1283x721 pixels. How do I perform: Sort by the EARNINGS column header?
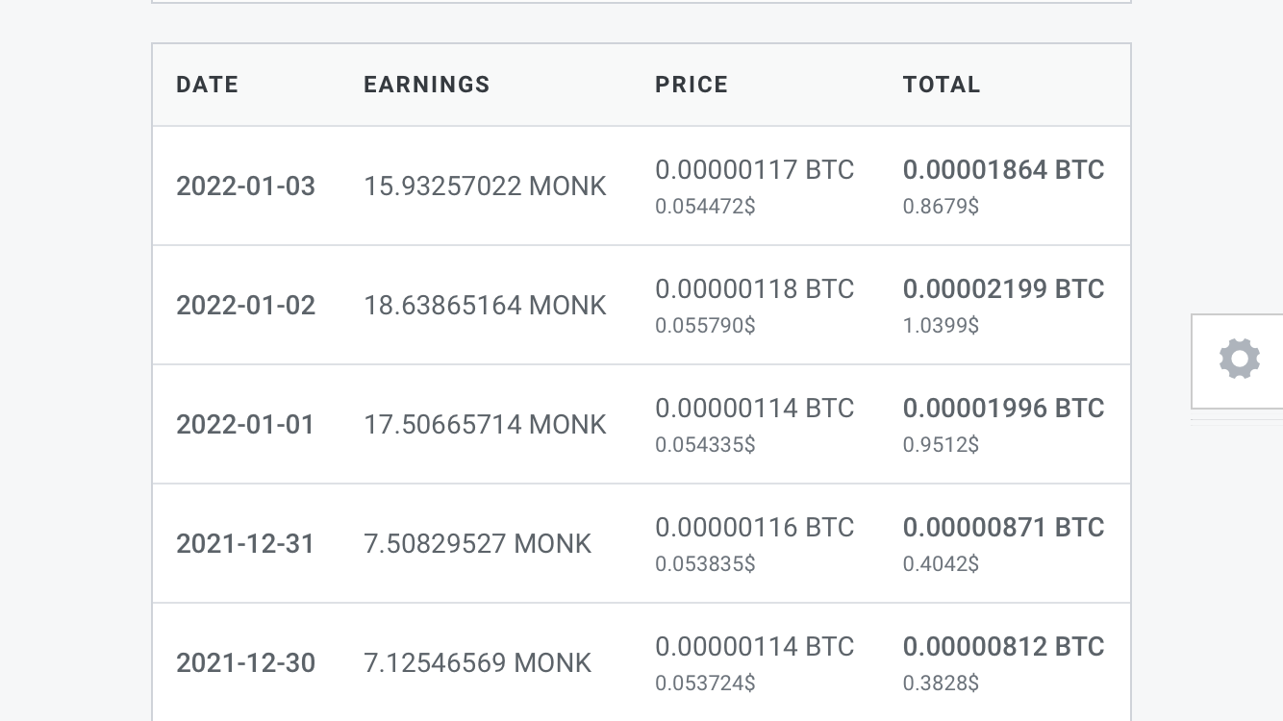427,85
